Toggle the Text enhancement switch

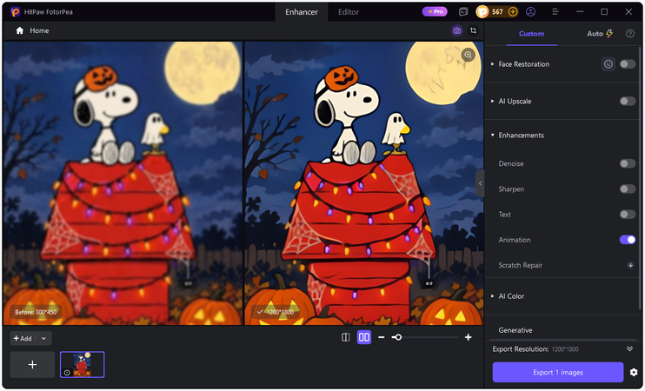628,215
